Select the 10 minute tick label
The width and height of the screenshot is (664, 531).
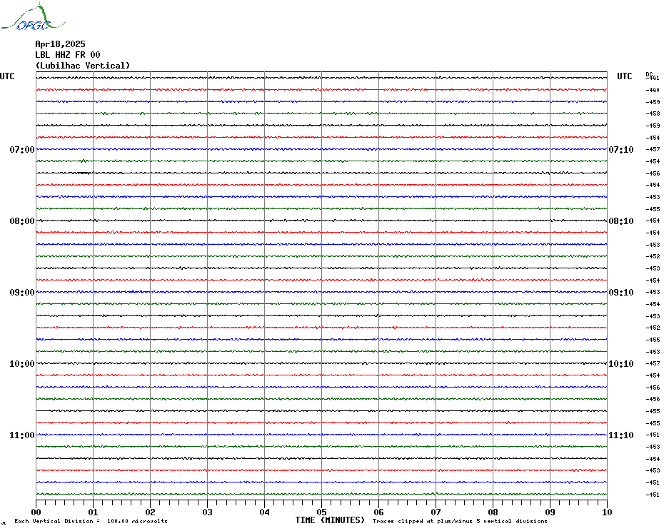tap(606, 512)
